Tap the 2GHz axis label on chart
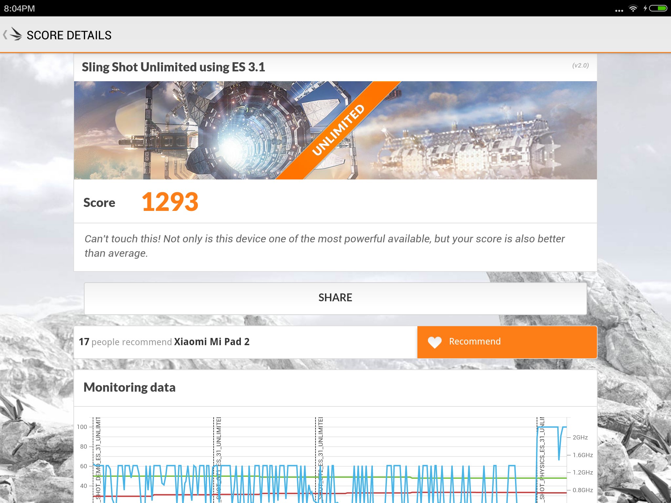 tap(580, 438)
